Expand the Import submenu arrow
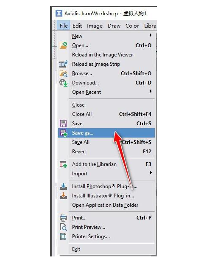215x259 pixels. 151,173
